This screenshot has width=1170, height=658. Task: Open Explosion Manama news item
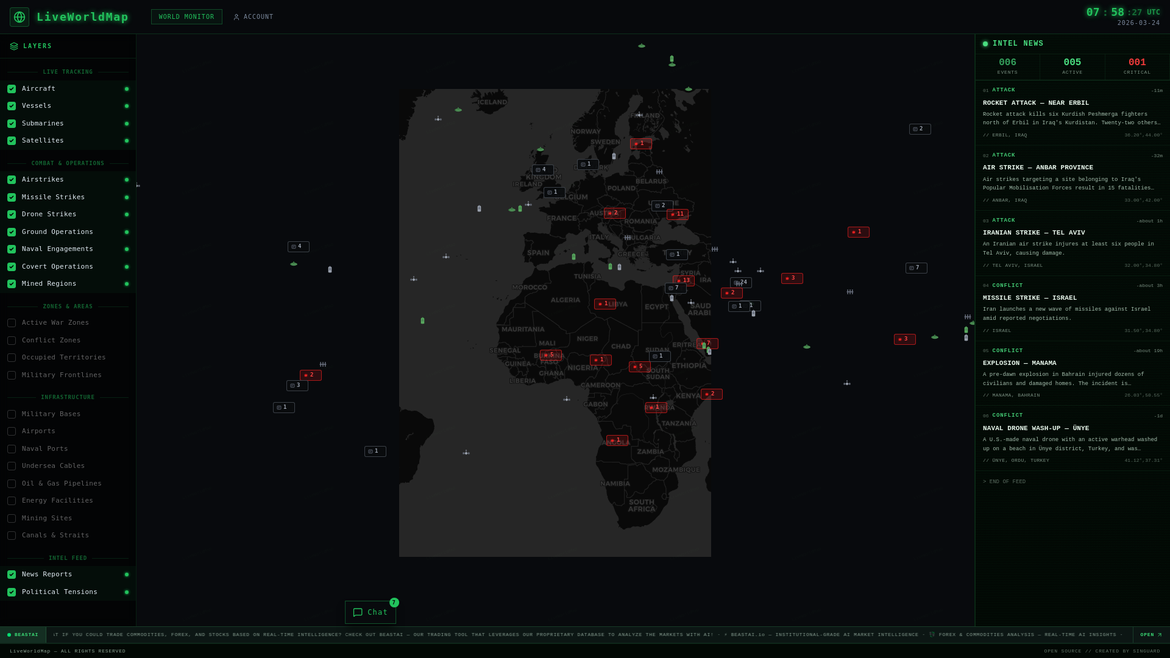coord(1072,373)
